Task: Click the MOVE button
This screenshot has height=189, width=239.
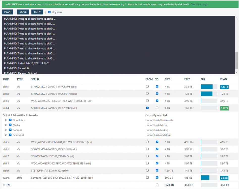Action: click(23, 12)
